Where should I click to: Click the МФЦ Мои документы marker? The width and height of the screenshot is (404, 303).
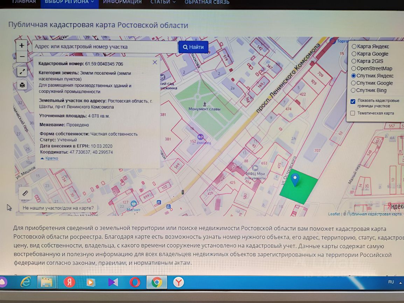point(255,168)
